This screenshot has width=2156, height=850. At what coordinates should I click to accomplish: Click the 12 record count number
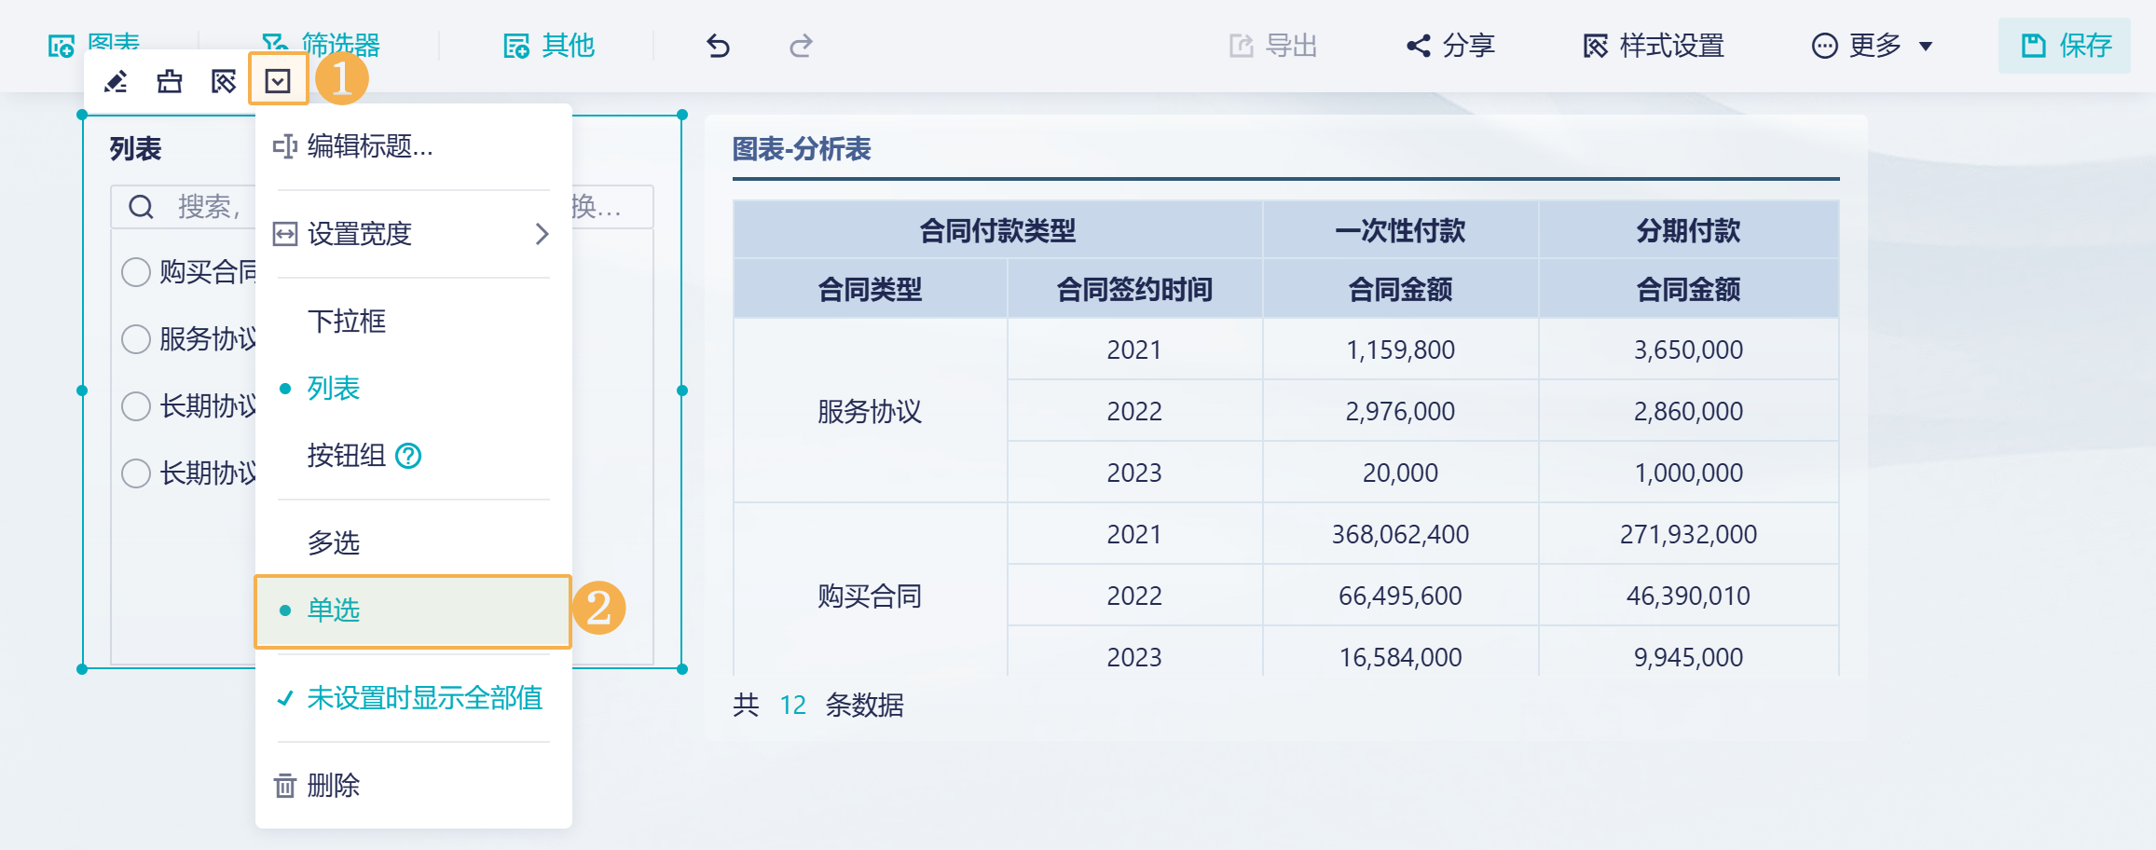point(793,705)
